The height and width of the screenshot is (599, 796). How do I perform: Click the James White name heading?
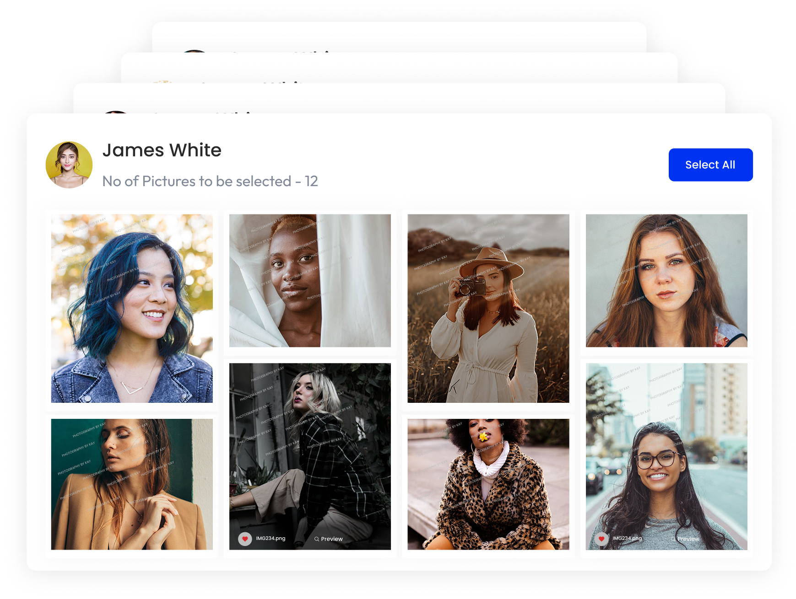coord(162,150)
